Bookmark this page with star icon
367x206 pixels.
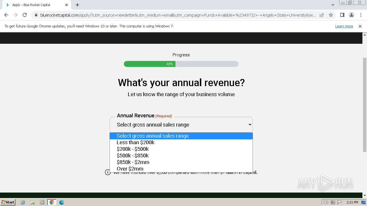pyautogui.click(x=331, y=15)
